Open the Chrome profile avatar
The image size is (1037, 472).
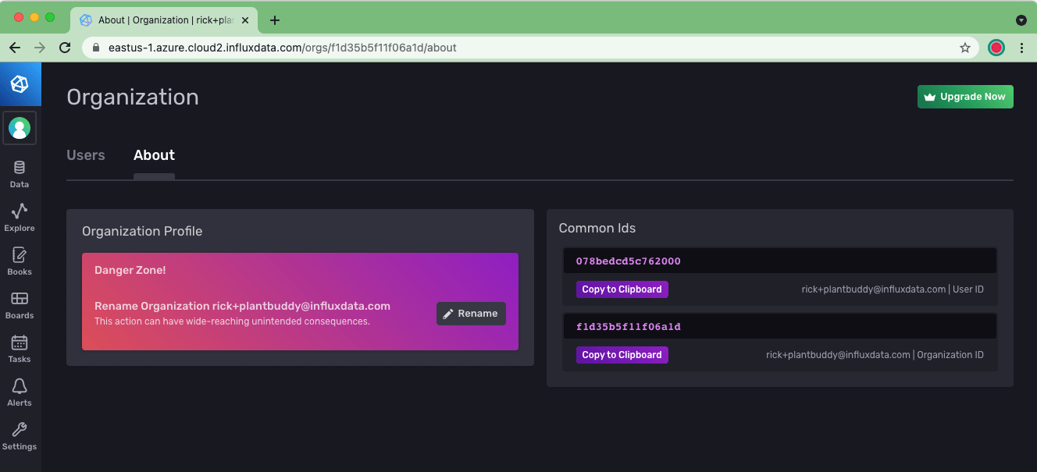coord(996,48)
